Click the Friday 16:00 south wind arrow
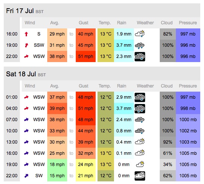 tap(26, 34)
